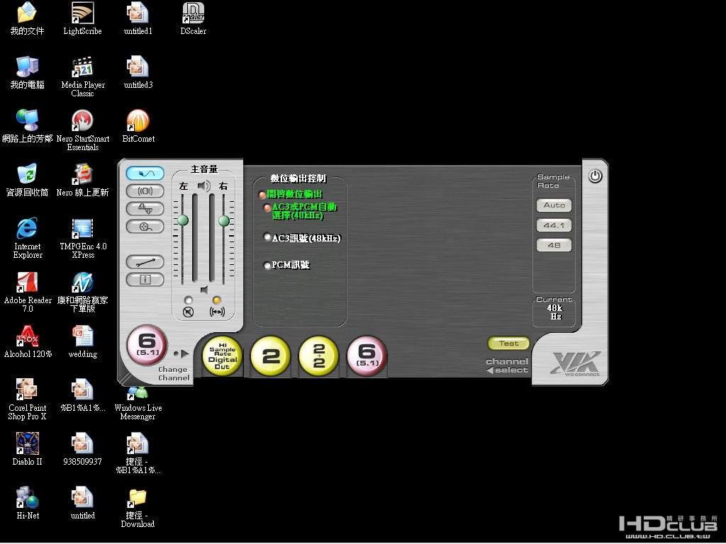Select the 2 channel mode button
The width and height of the screenshot is (726, 544).
point(270,356)
